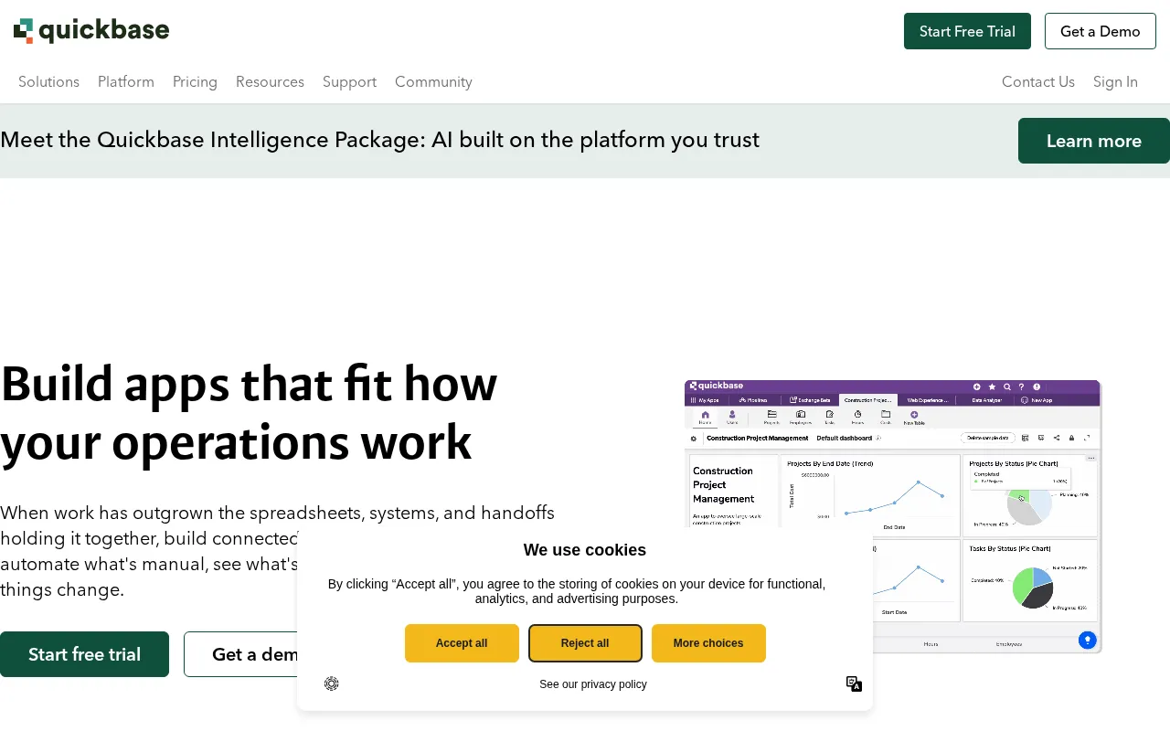Click the header Get a Demo button
The width and height of the screenshot is (1170, 731).
pos(1101,31)
